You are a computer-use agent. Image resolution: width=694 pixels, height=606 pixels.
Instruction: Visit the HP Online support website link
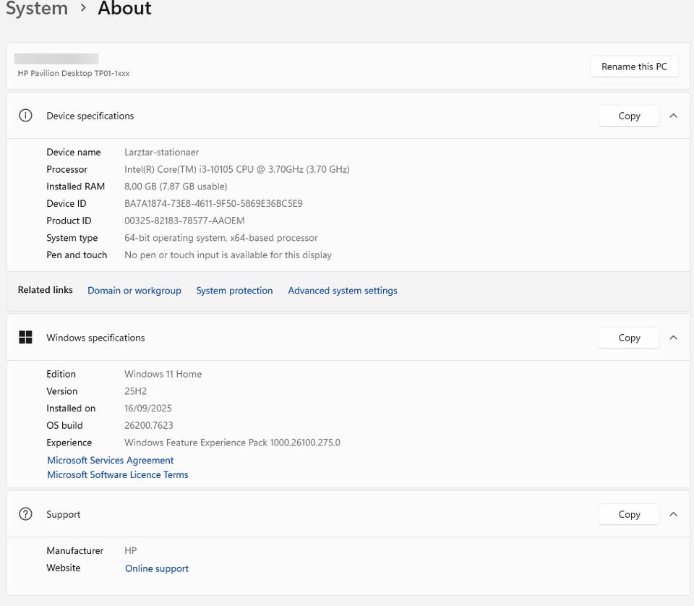pyautogui.click(x=157, y=568)
